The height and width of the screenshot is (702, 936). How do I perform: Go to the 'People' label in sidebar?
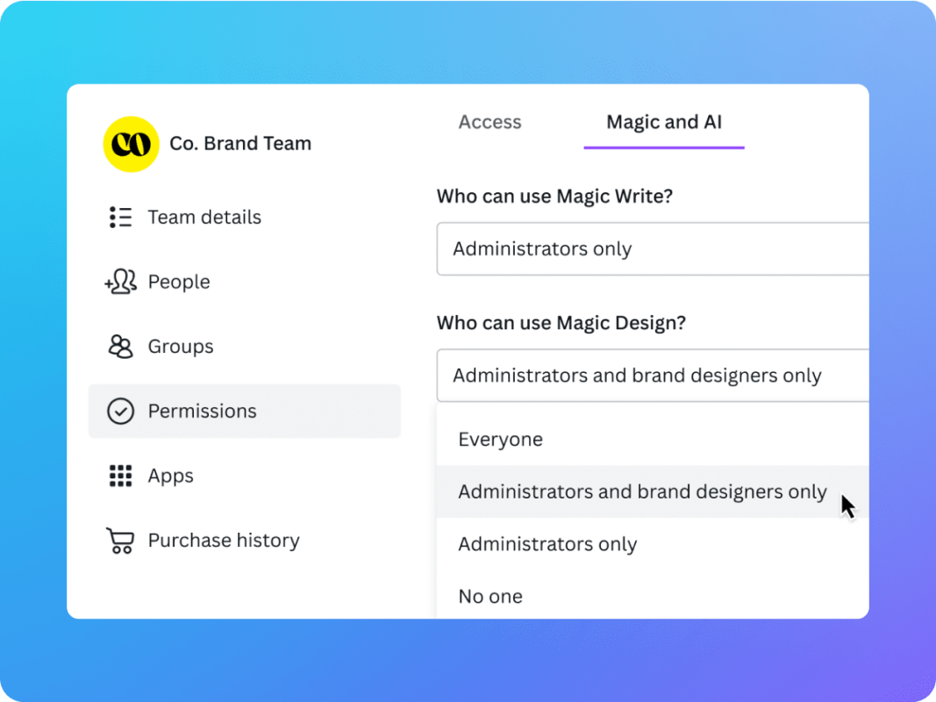click(179, 282)
